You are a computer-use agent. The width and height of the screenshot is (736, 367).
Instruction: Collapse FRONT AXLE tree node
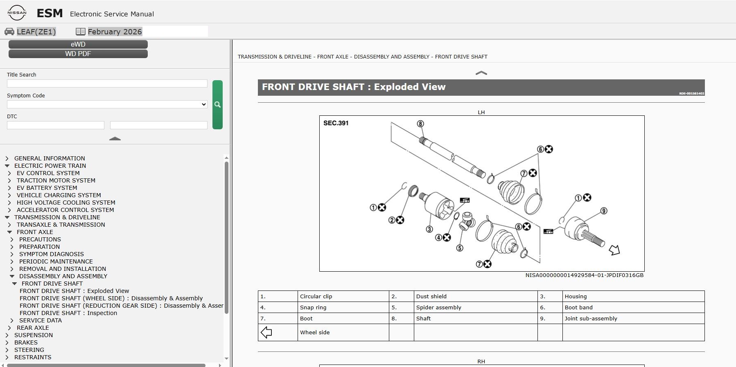[9, 232]
